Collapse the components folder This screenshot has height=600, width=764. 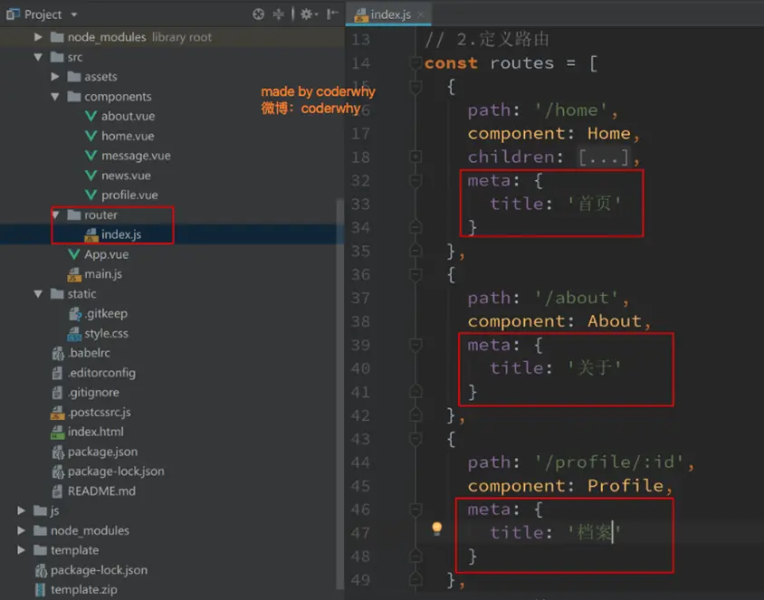point(55,97)
